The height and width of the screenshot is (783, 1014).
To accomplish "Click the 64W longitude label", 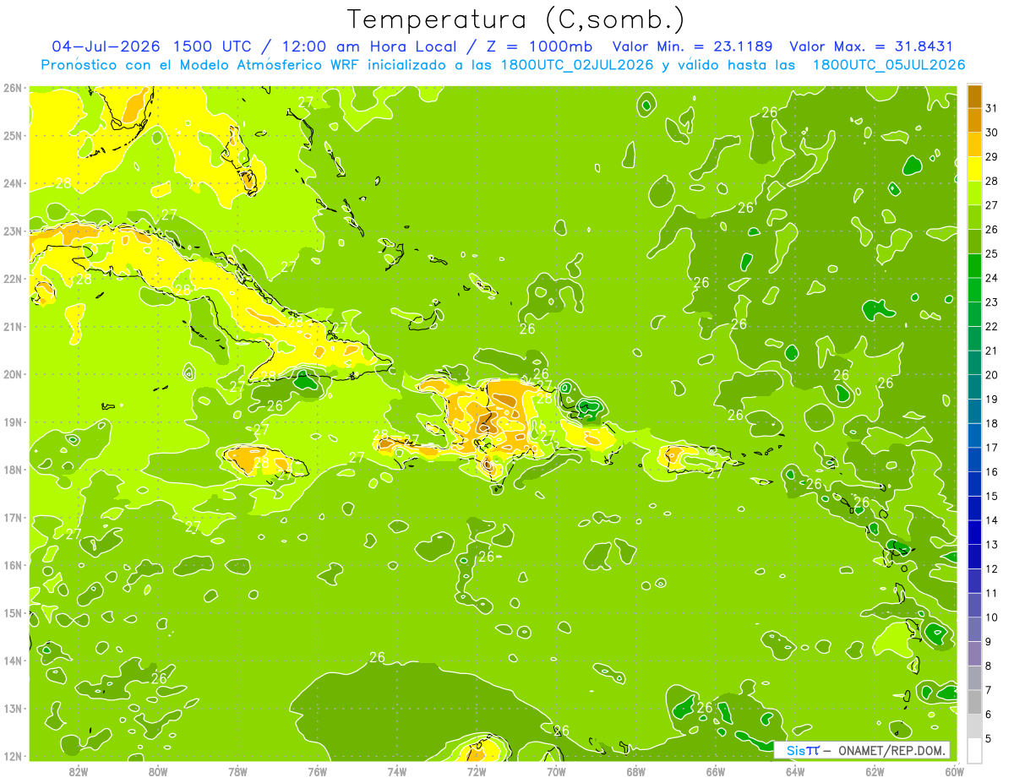I will 795,770.
